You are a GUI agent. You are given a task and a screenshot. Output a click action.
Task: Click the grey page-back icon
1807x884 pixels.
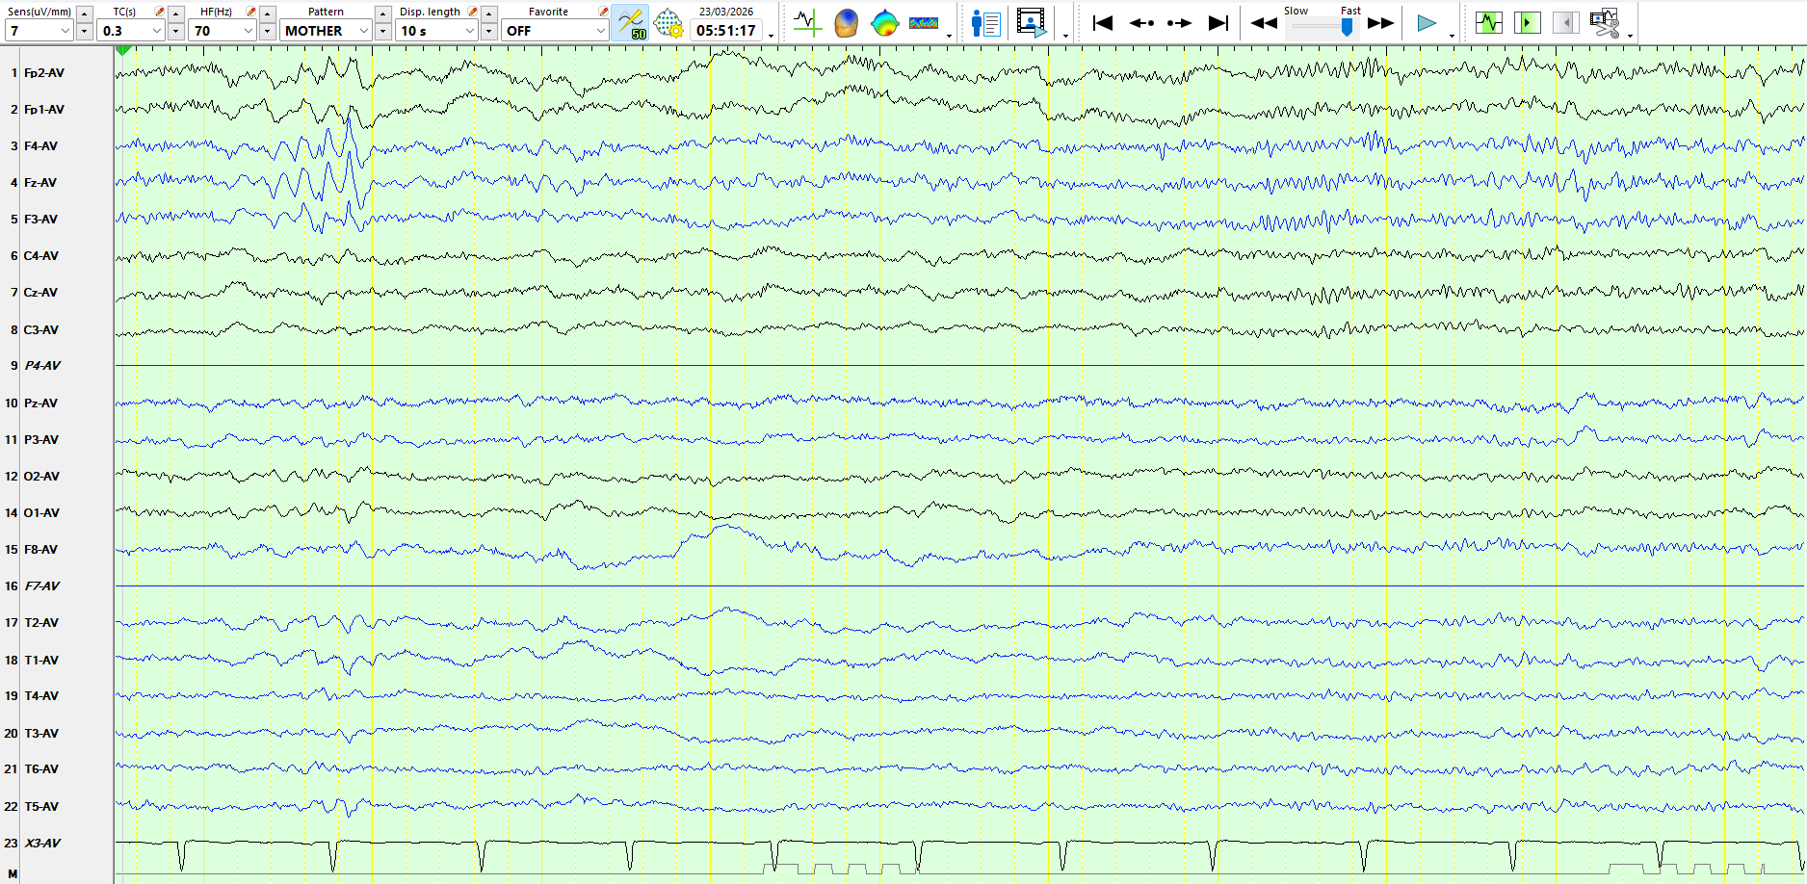pyautogui.click(x=1566, y=22)
